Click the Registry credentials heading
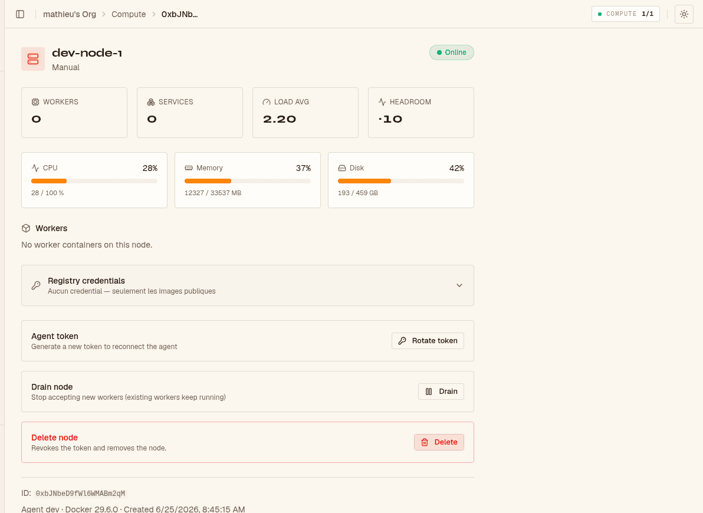Image resolution: width=703 pixels, height=513 pixels. tap(87, 281)
